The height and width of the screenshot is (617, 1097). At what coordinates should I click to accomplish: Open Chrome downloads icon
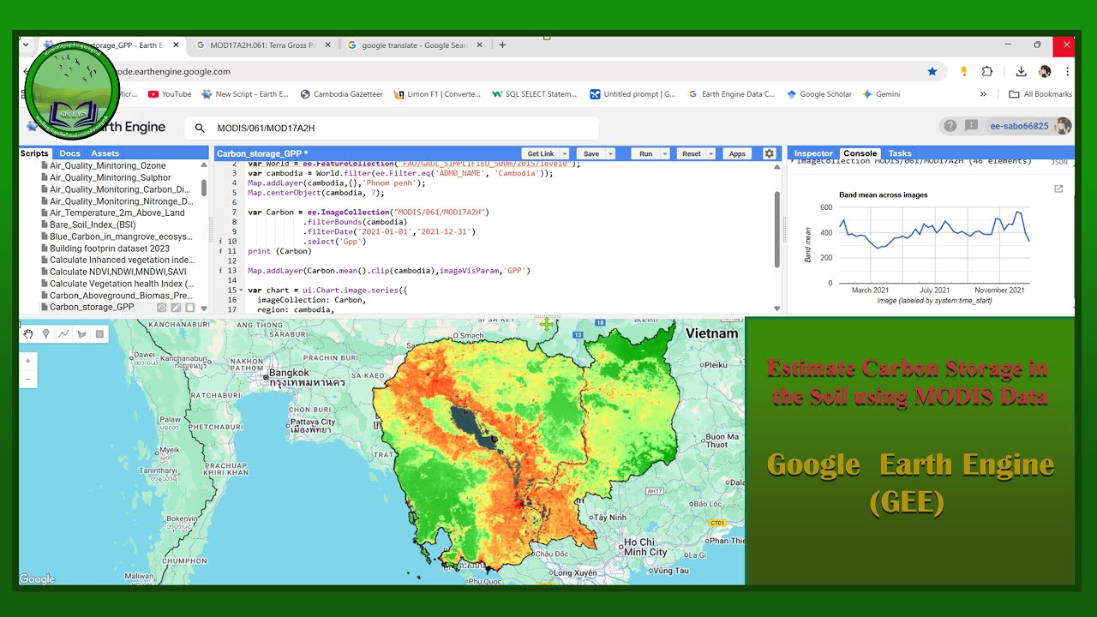pos(1022,71)
